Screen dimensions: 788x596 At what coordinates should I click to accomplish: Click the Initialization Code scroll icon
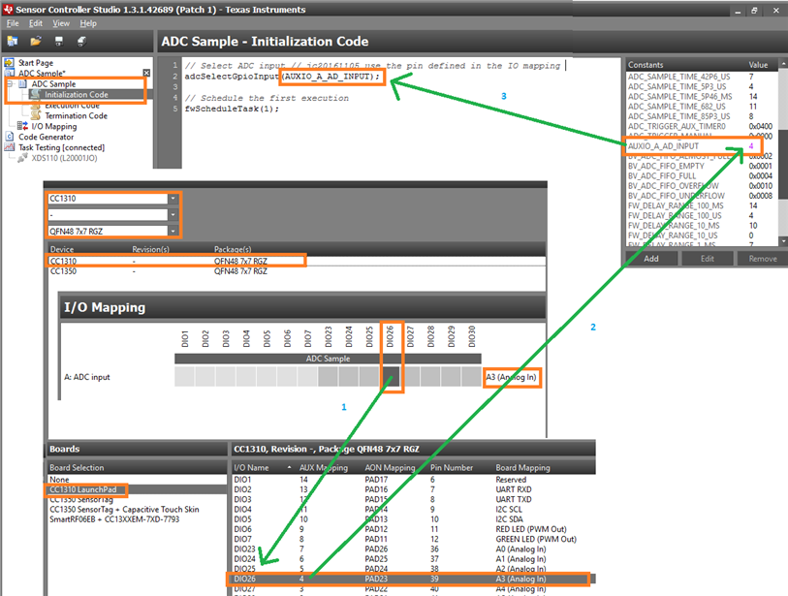[x=35, y=94]
